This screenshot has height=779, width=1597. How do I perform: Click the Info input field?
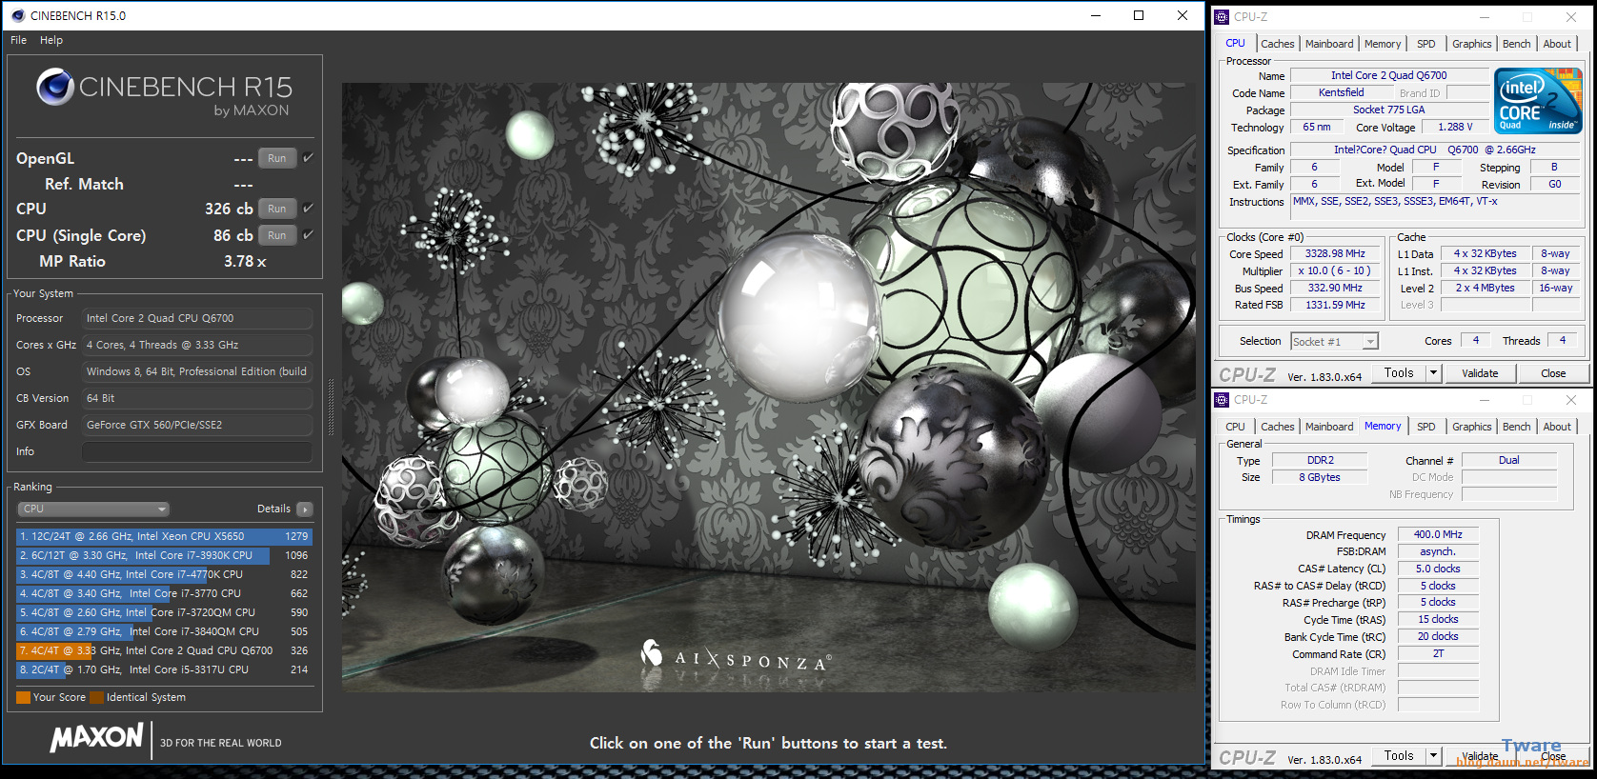(197, 451)
